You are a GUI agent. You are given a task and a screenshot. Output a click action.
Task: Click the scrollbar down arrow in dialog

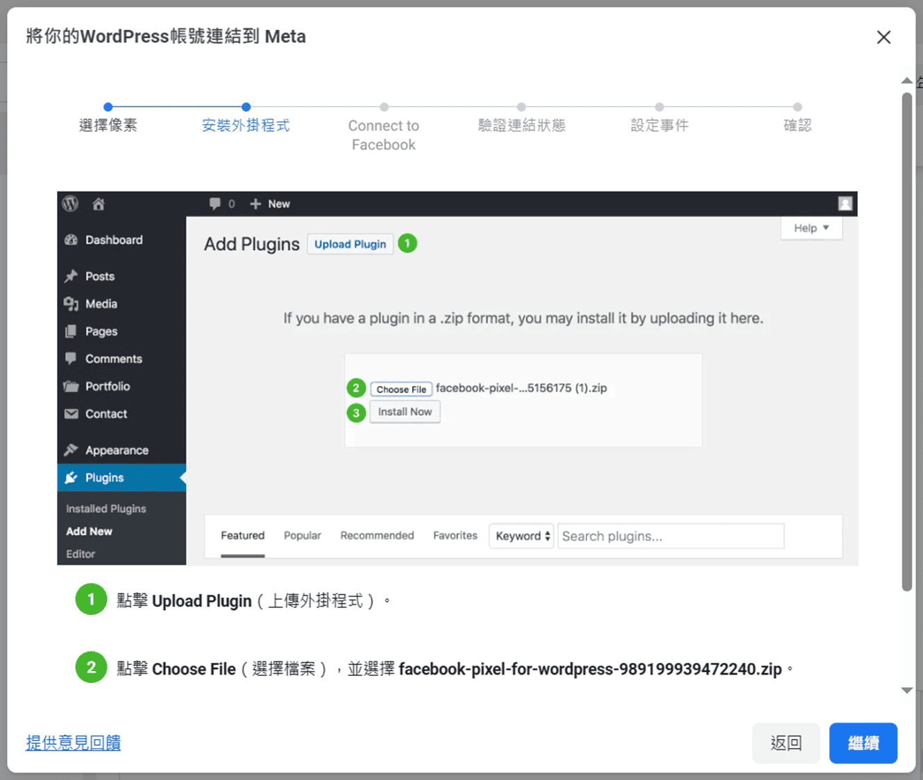point(906,690)
